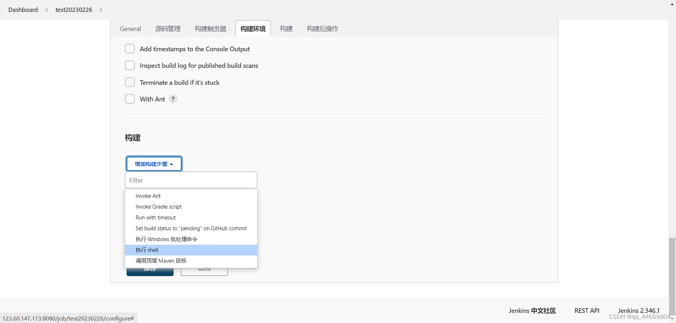Open the 构建后操作 tab
Image resolution: width=676 pixels, height=323 pixels.
323,29
